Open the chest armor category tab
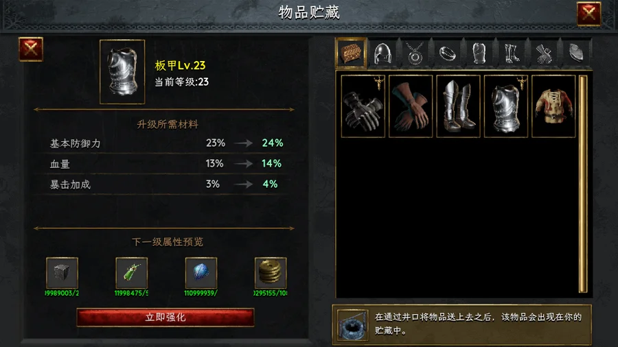Screen dimensions: 618x347 coord(479,53)
